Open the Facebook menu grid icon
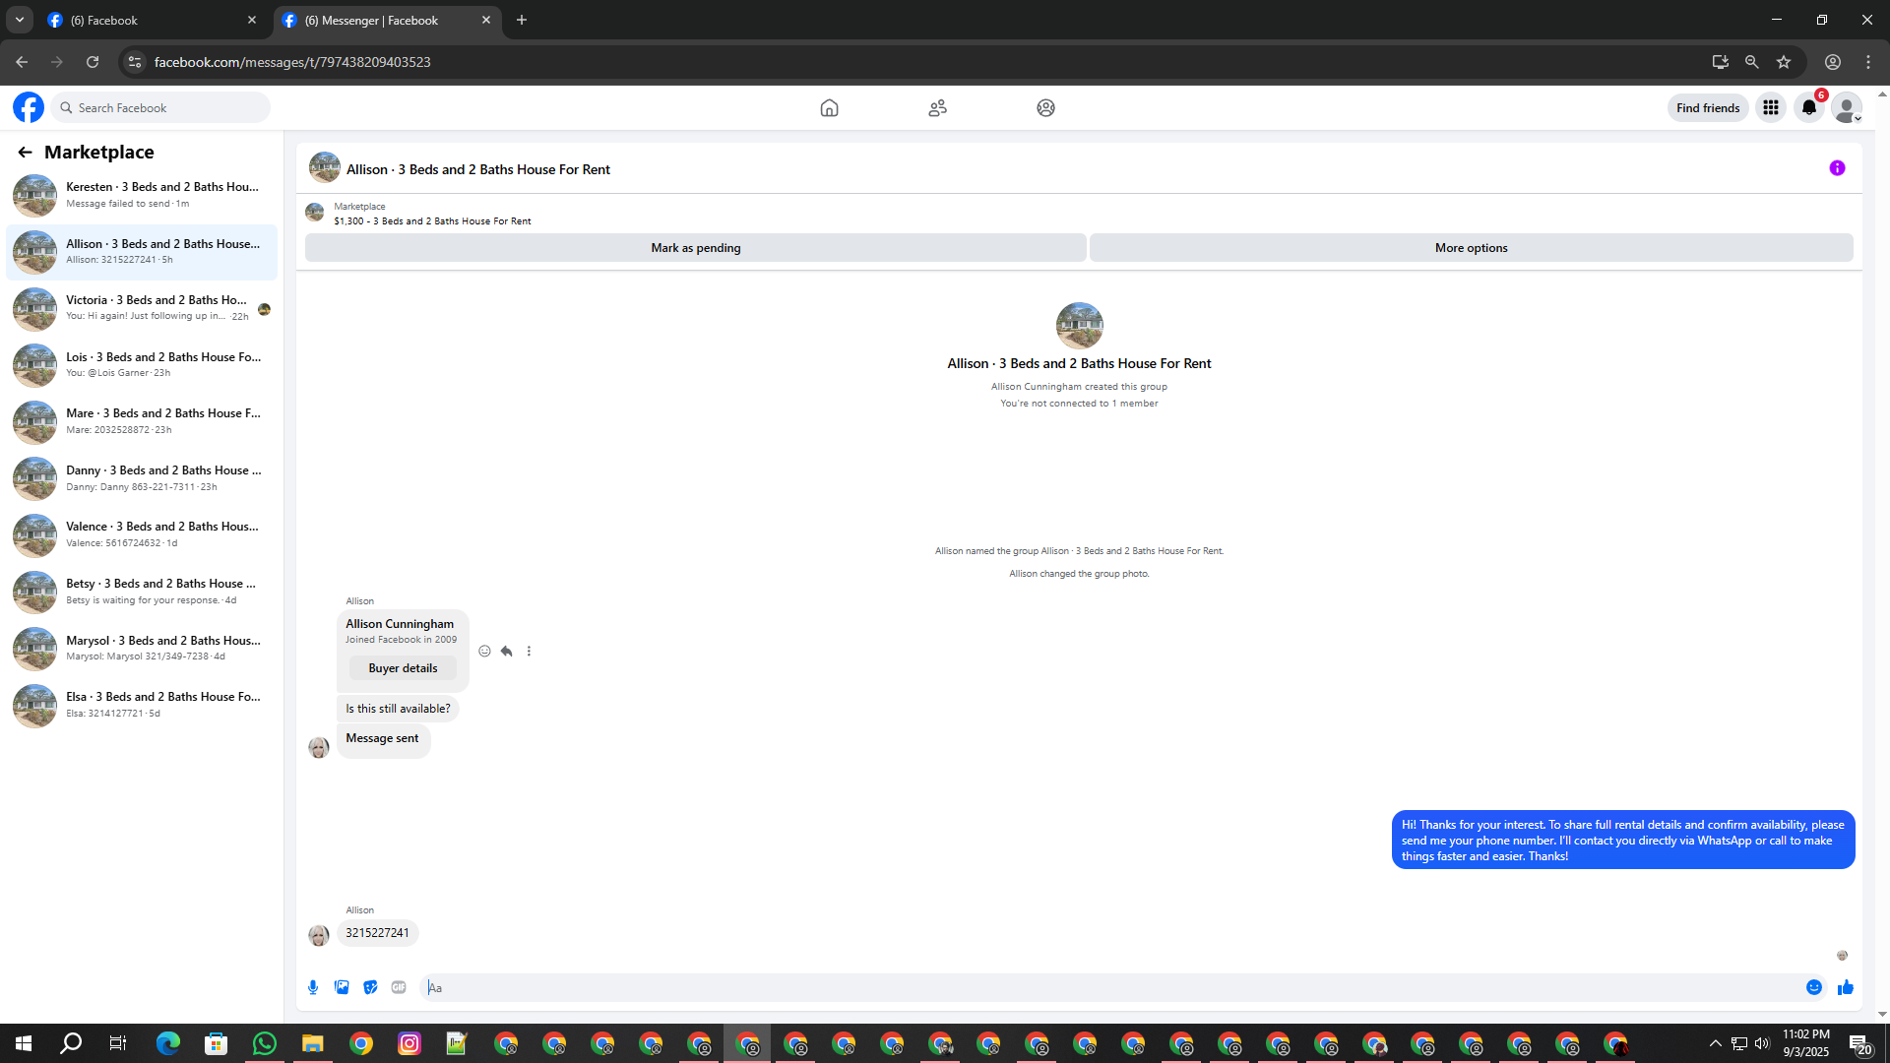The width and height of the screenshot is (1890, 1063). pyautogui.click(x=1771, y=108)
